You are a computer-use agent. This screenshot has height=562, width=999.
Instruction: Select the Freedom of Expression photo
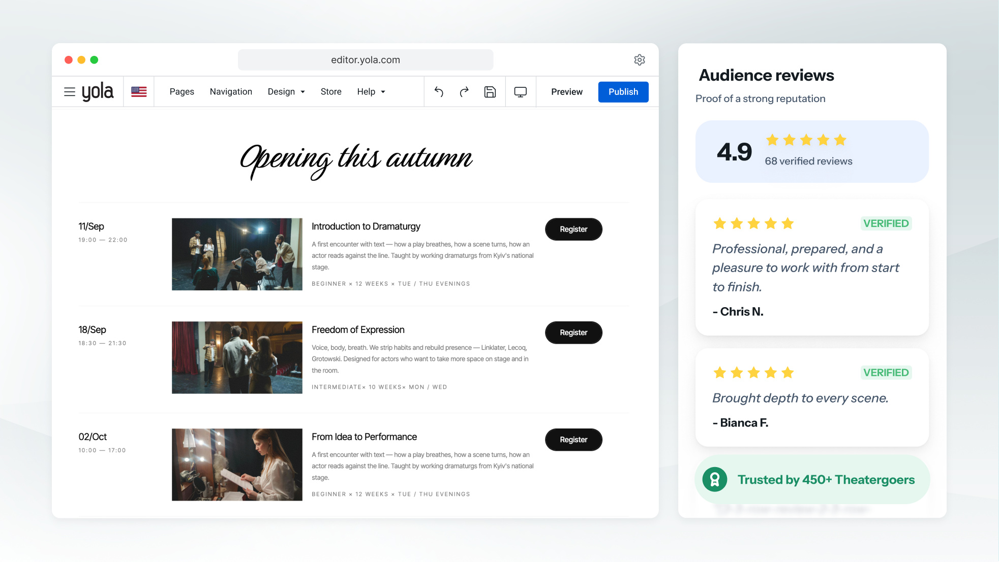pyautogui.click(x=237, y=357)
